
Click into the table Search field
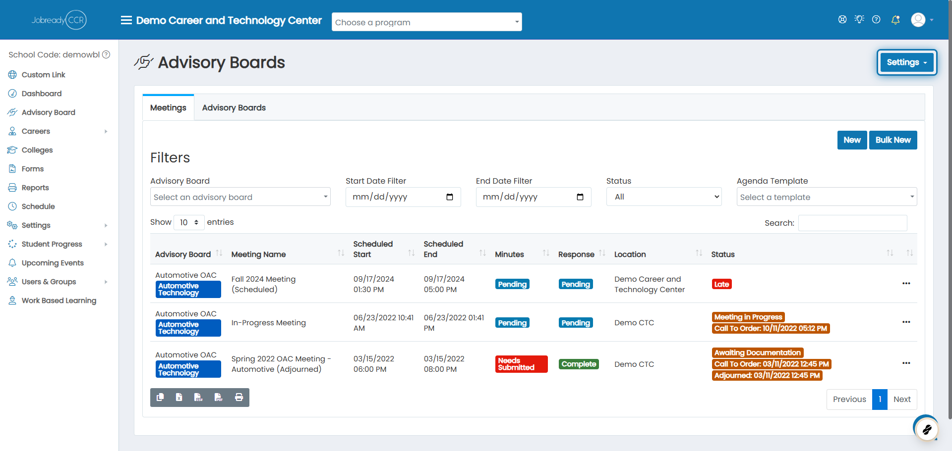[x=853, y=223]
